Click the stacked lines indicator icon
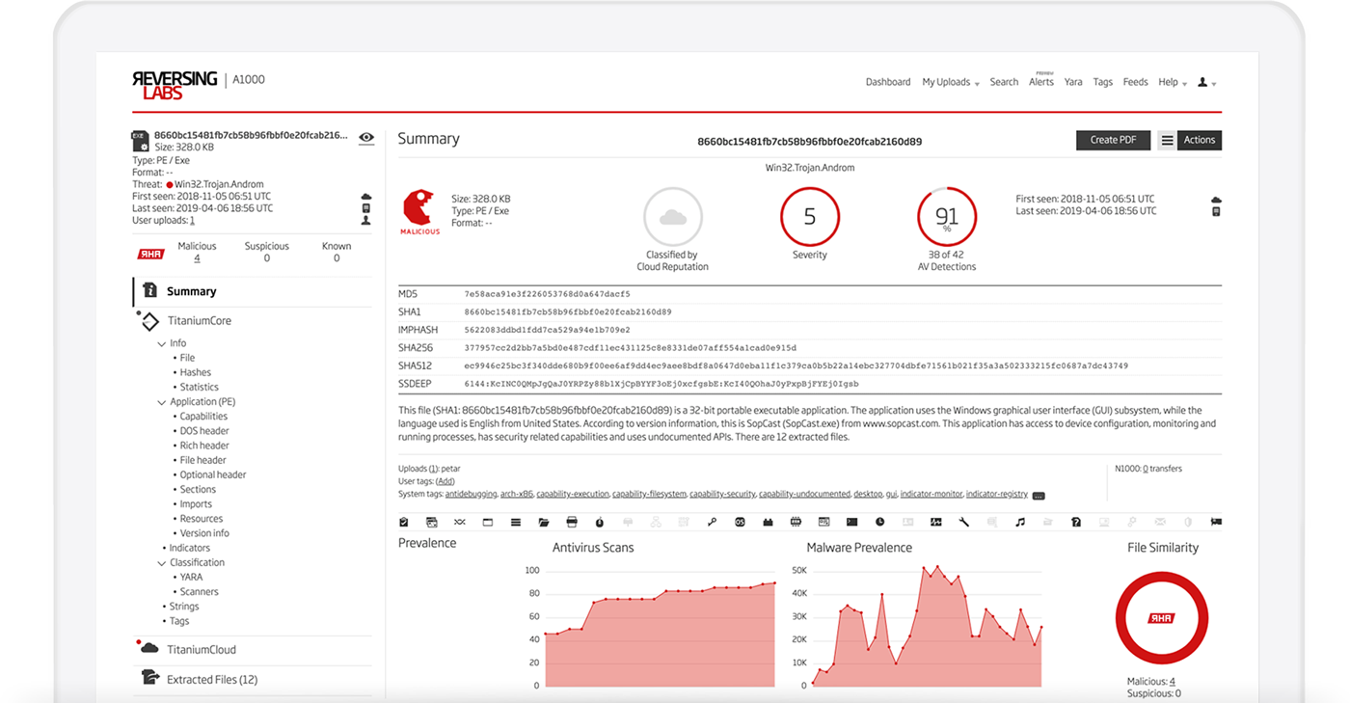Image resolution: width=1350 pixels, height=703 pixels. tap(516, 522)
